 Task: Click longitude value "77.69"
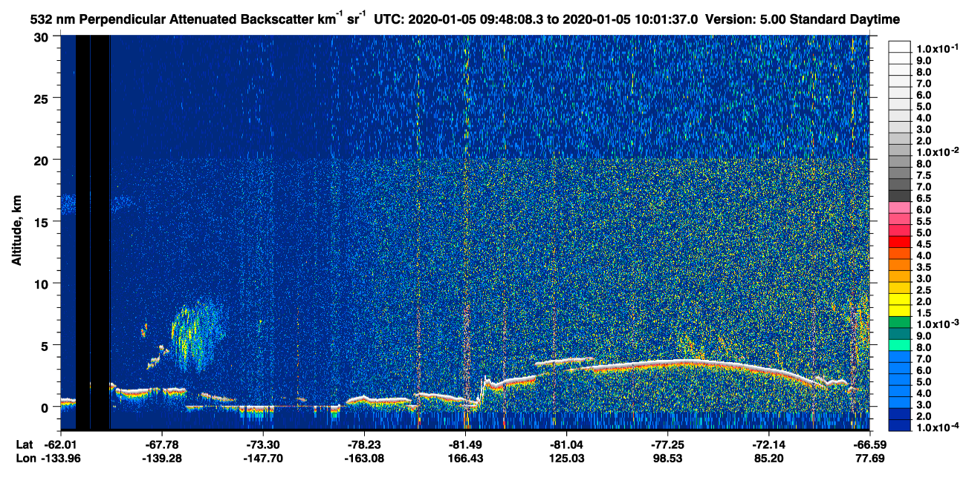pos(869,458)
